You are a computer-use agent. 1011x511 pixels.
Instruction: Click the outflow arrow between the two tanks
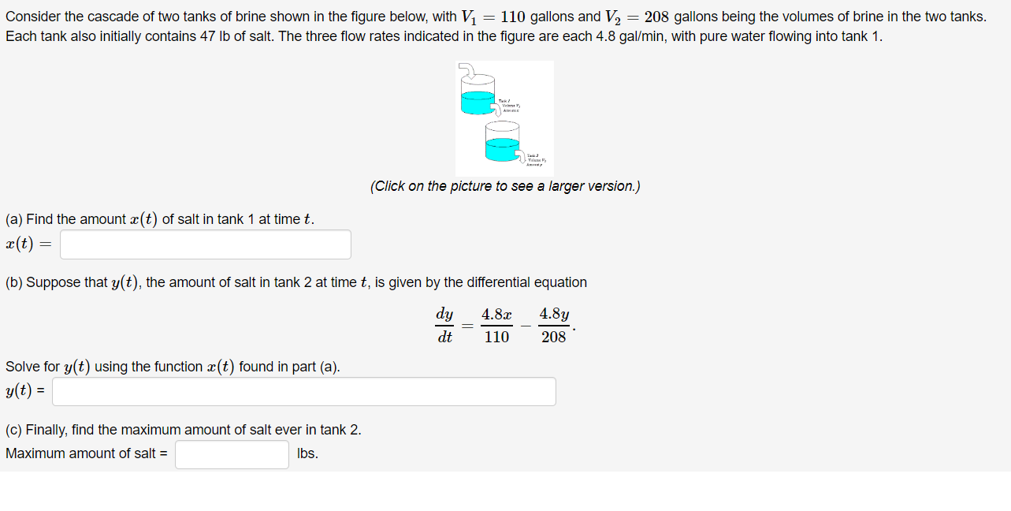496,110
